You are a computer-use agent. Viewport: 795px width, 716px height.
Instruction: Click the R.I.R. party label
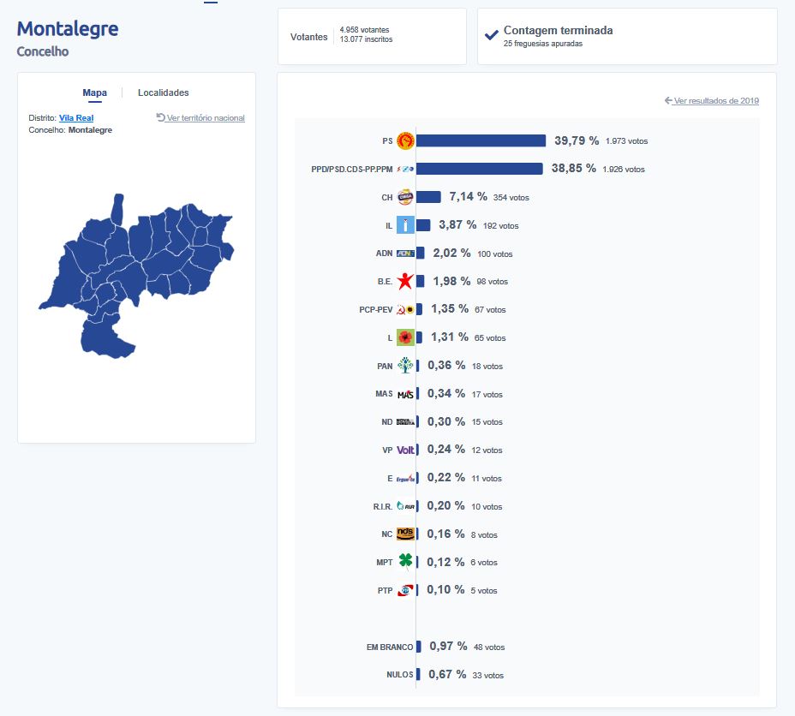coord(383,507)
